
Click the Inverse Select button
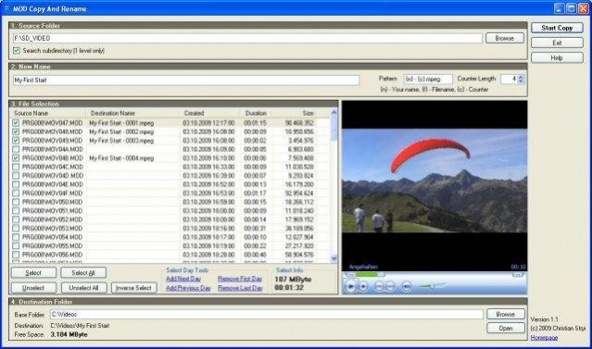click(133, 288)
